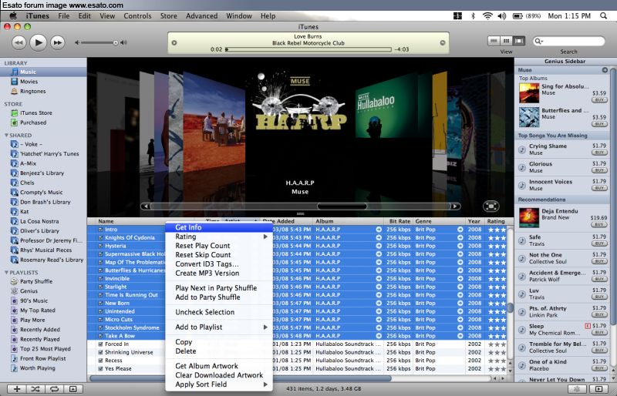Click the Year column header

click(474, 221)
